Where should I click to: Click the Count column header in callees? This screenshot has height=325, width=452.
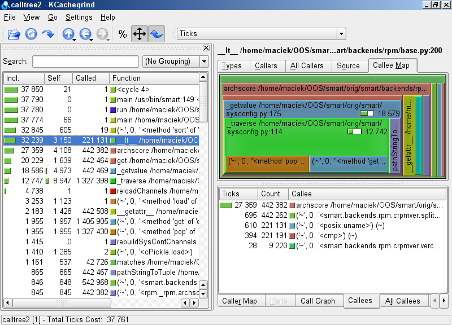270,194
